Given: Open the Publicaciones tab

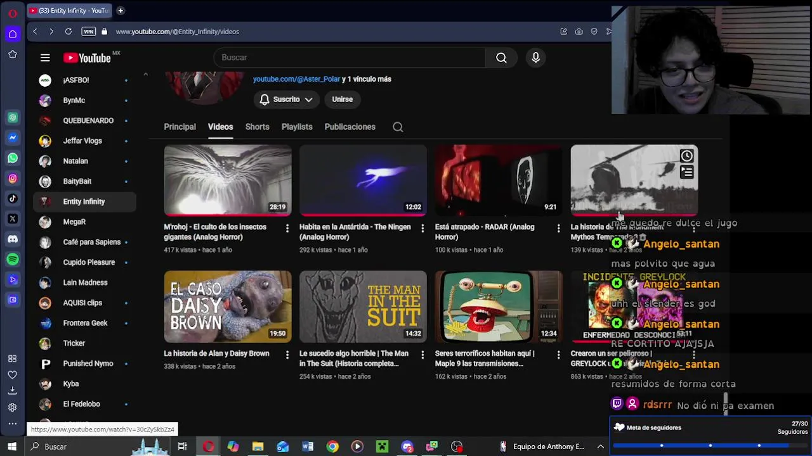Looking at the screenshot, I should pos(350,127).
